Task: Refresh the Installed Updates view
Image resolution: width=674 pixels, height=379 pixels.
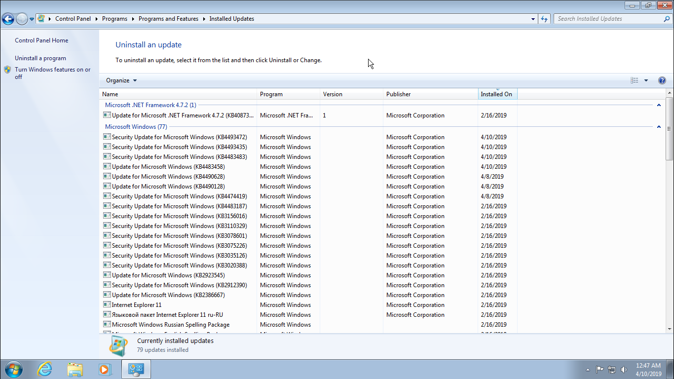Action: 544,19
